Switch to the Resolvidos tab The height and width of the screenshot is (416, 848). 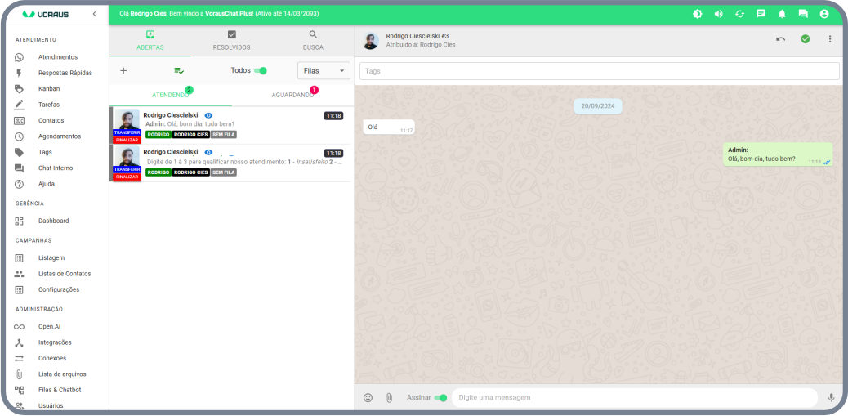click(x=231, y=40)
